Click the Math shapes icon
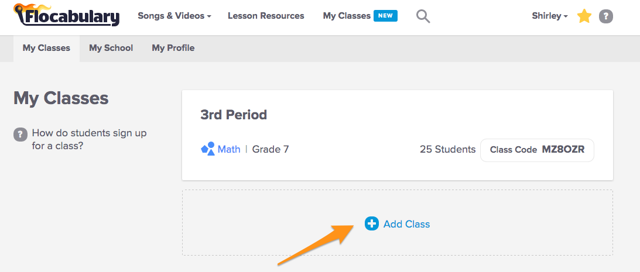This screenshot has width=640, height=272. (x=207, y=149)
